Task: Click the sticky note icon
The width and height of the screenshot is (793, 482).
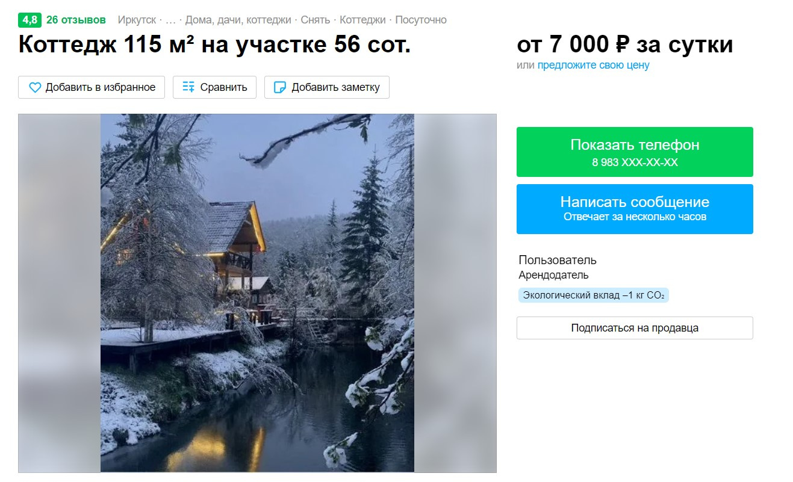Action: pos(280,87)
